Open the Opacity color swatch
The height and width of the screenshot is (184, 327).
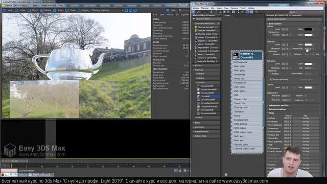(x=308, y=87)
